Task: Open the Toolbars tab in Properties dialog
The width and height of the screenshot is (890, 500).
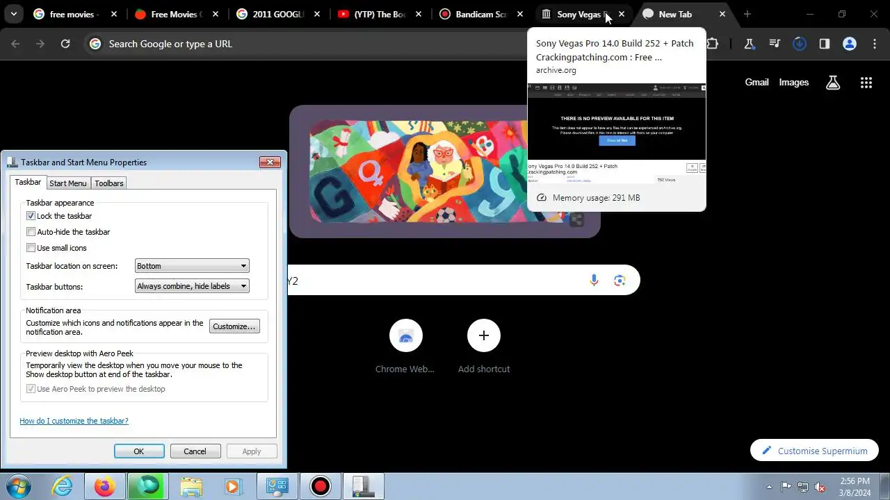Action: click(109, 183)
